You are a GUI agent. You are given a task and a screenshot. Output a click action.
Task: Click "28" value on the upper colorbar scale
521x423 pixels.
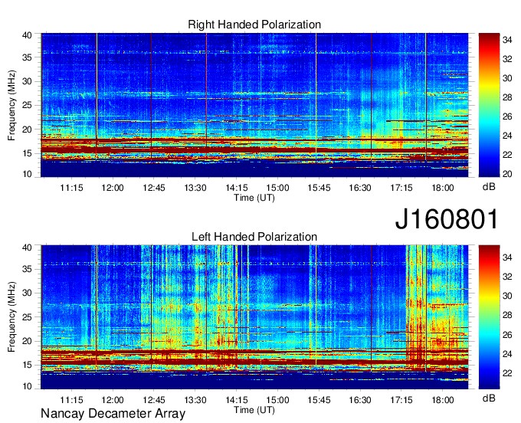coord(507,97)
